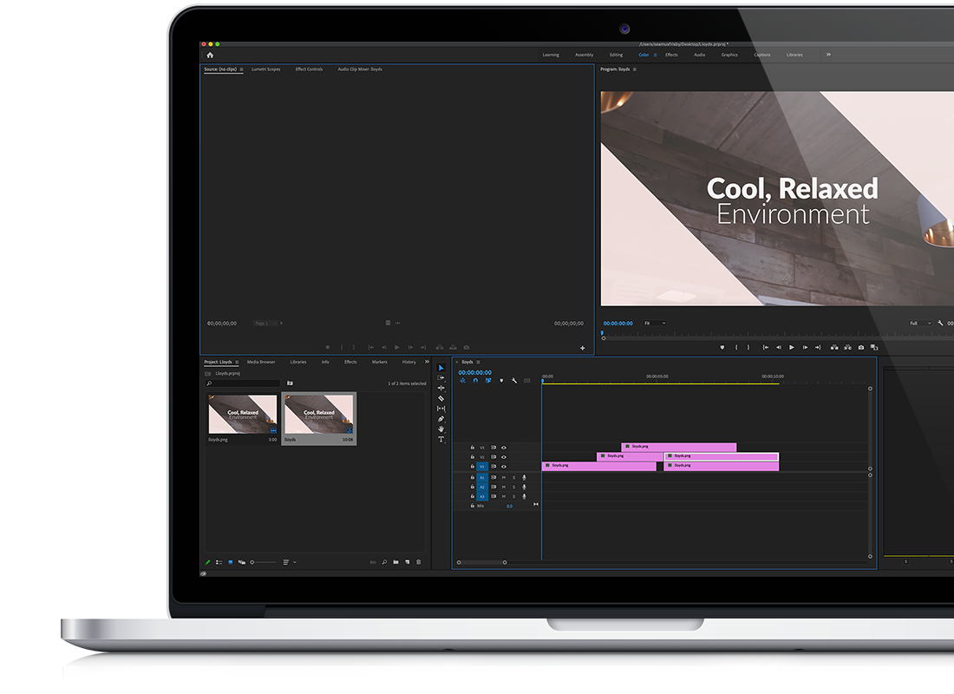Screen dimensions: 954x694
Task: Select the Razor tool in the tools panel
Action: pyautogui.click(x=441, y=398)
